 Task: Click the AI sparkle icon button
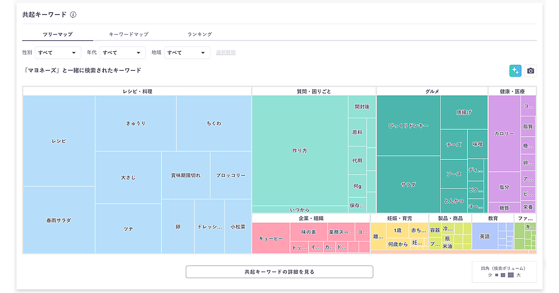(x=515, y=71)
